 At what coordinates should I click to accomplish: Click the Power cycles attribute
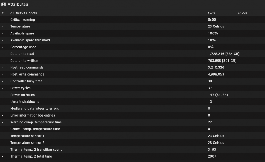point(20,88)
